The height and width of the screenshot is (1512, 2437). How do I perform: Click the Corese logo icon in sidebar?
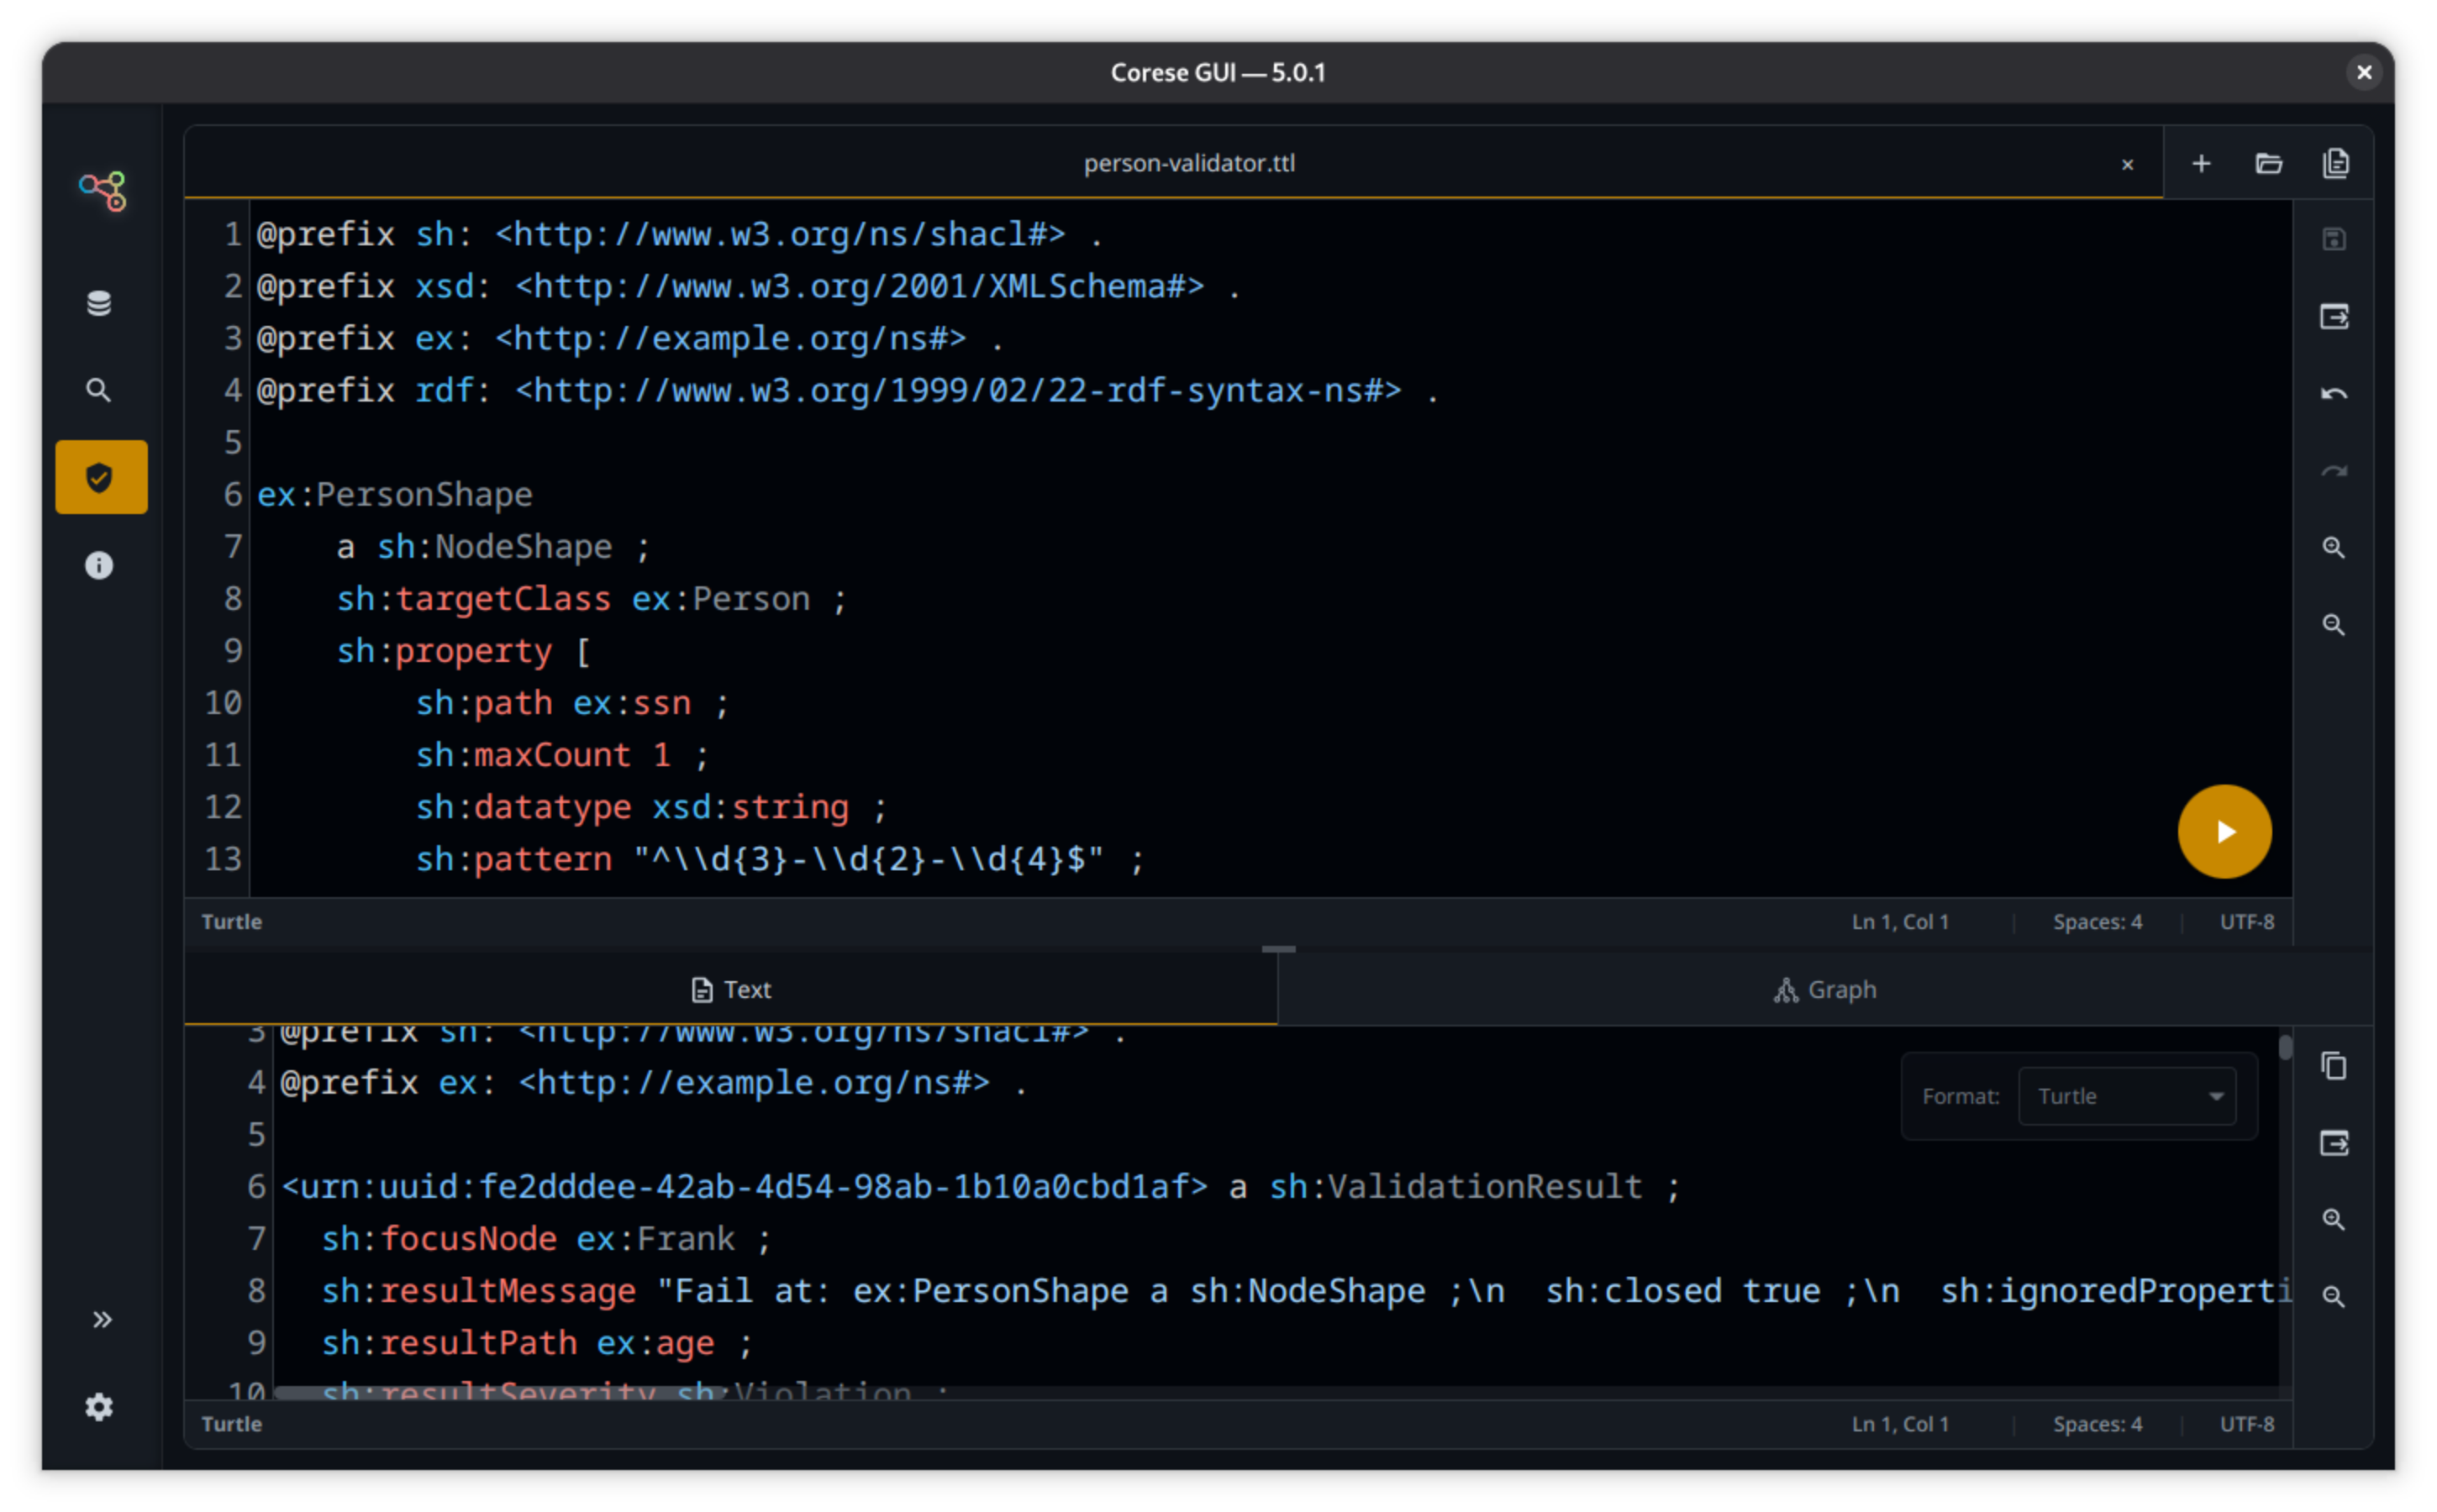pos(102,190)
